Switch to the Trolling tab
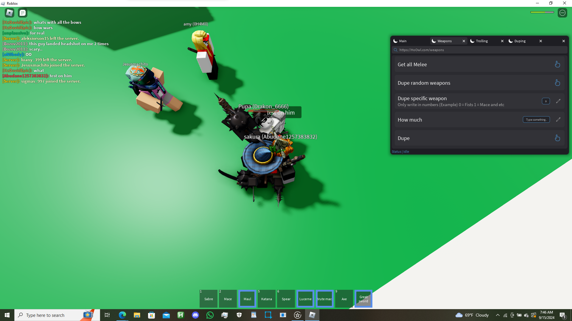572x321 pixels. 481,41
